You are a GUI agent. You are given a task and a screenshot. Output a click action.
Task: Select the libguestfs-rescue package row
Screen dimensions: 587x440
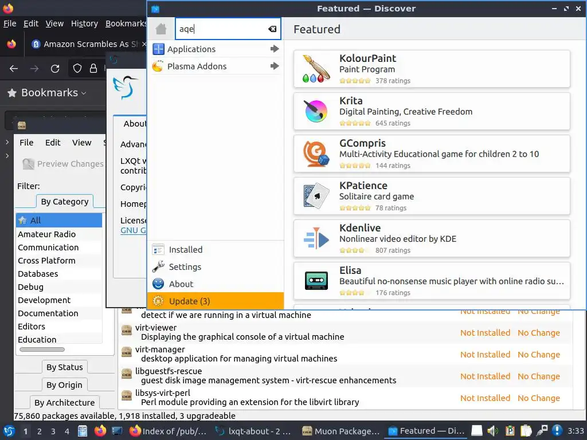coord(345,376)
